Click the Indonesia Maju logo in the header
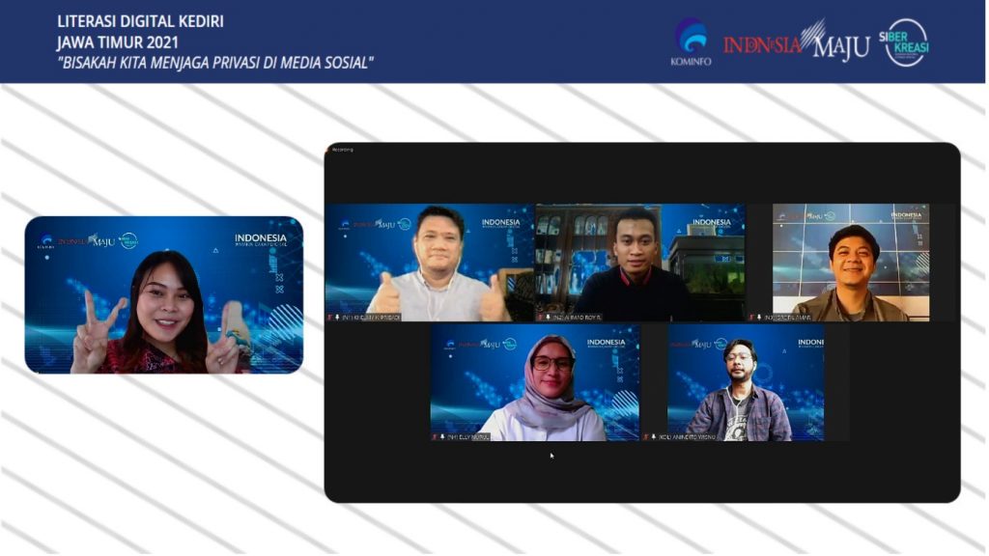The height and width of the screenshot is (556, 989). click(x=796, y=43)
